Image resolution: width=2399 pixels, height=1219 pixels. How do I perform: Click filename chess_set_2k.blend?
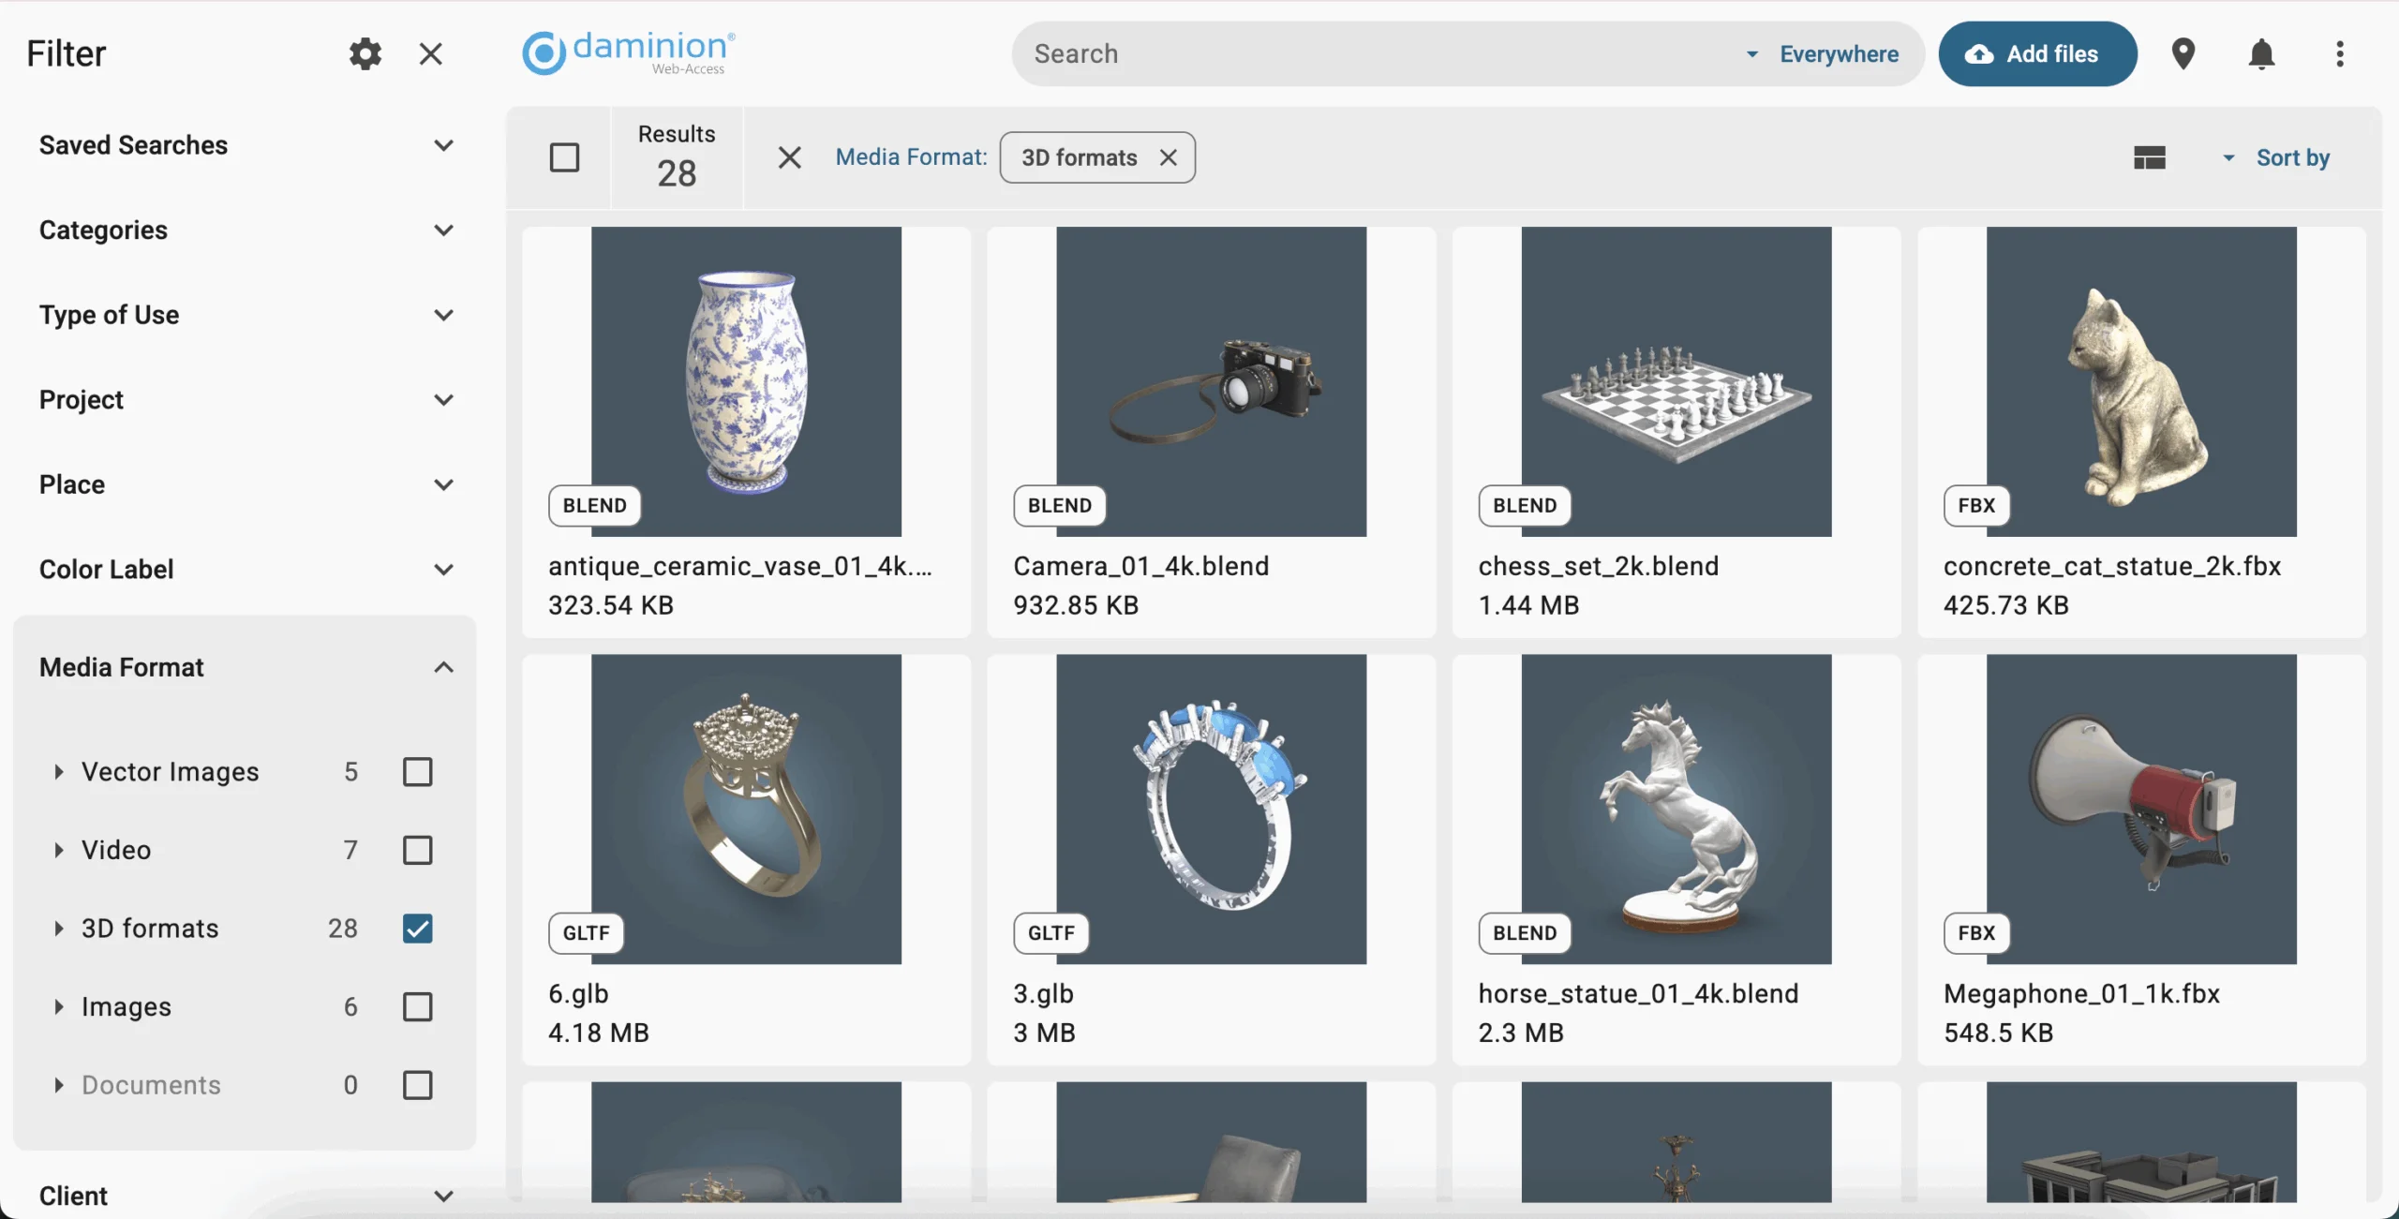coord(1599,567)
